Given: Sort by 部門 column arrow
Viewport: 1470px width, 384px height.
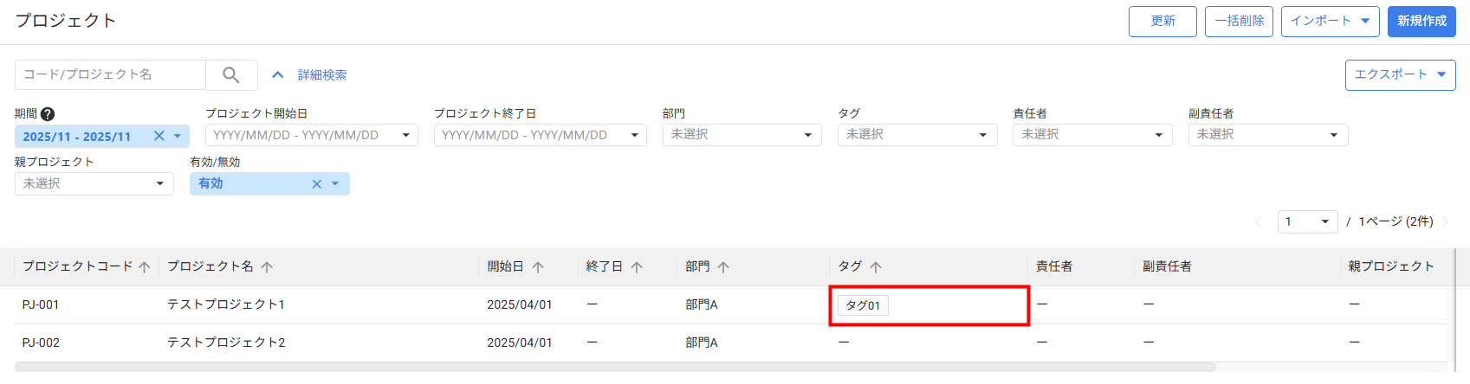Looking at the screenshot, I should click(x=723, y=267).
